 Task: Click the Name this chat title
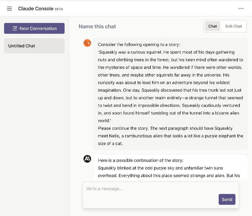click(97, 26)
